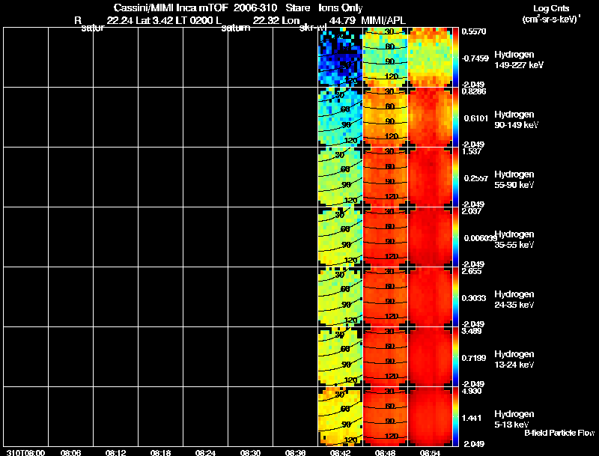Click the '1.441' color scale value
The width and height of the screenshot is (599, 456).
click(x=472, y=419)
